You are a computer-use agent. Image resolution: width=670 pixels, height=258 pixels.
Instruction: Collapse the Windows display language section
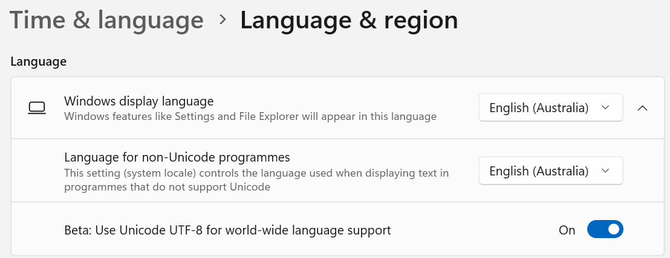pos(642,108)
